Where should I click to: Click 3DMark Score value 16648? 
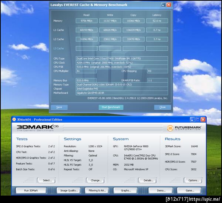click(x=194, y=146)
